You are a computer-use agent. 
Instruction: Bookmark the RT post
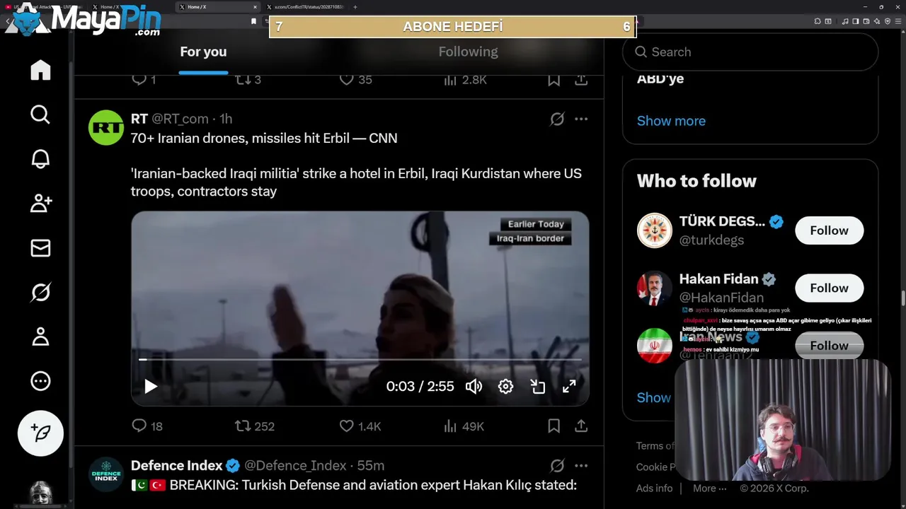coord(554,426)
